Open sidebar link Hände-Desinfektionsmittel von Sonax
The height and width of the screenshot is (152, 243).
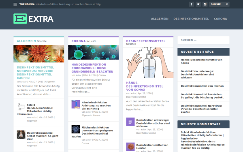pos(201,61)
